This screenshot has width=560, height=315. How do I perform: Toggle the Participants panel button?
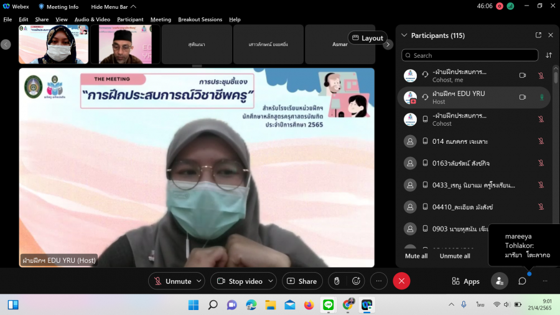click(x=499, y=281)
